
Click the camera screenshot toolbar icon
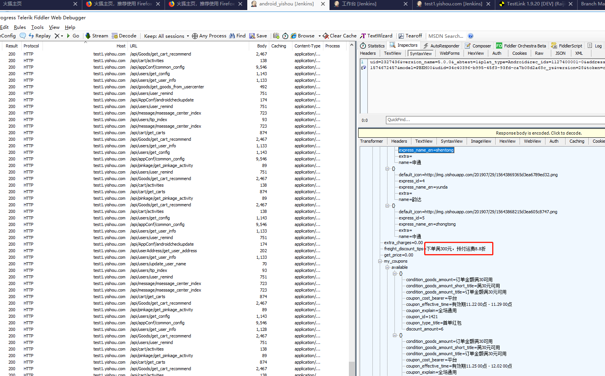[x=276, y=36]
